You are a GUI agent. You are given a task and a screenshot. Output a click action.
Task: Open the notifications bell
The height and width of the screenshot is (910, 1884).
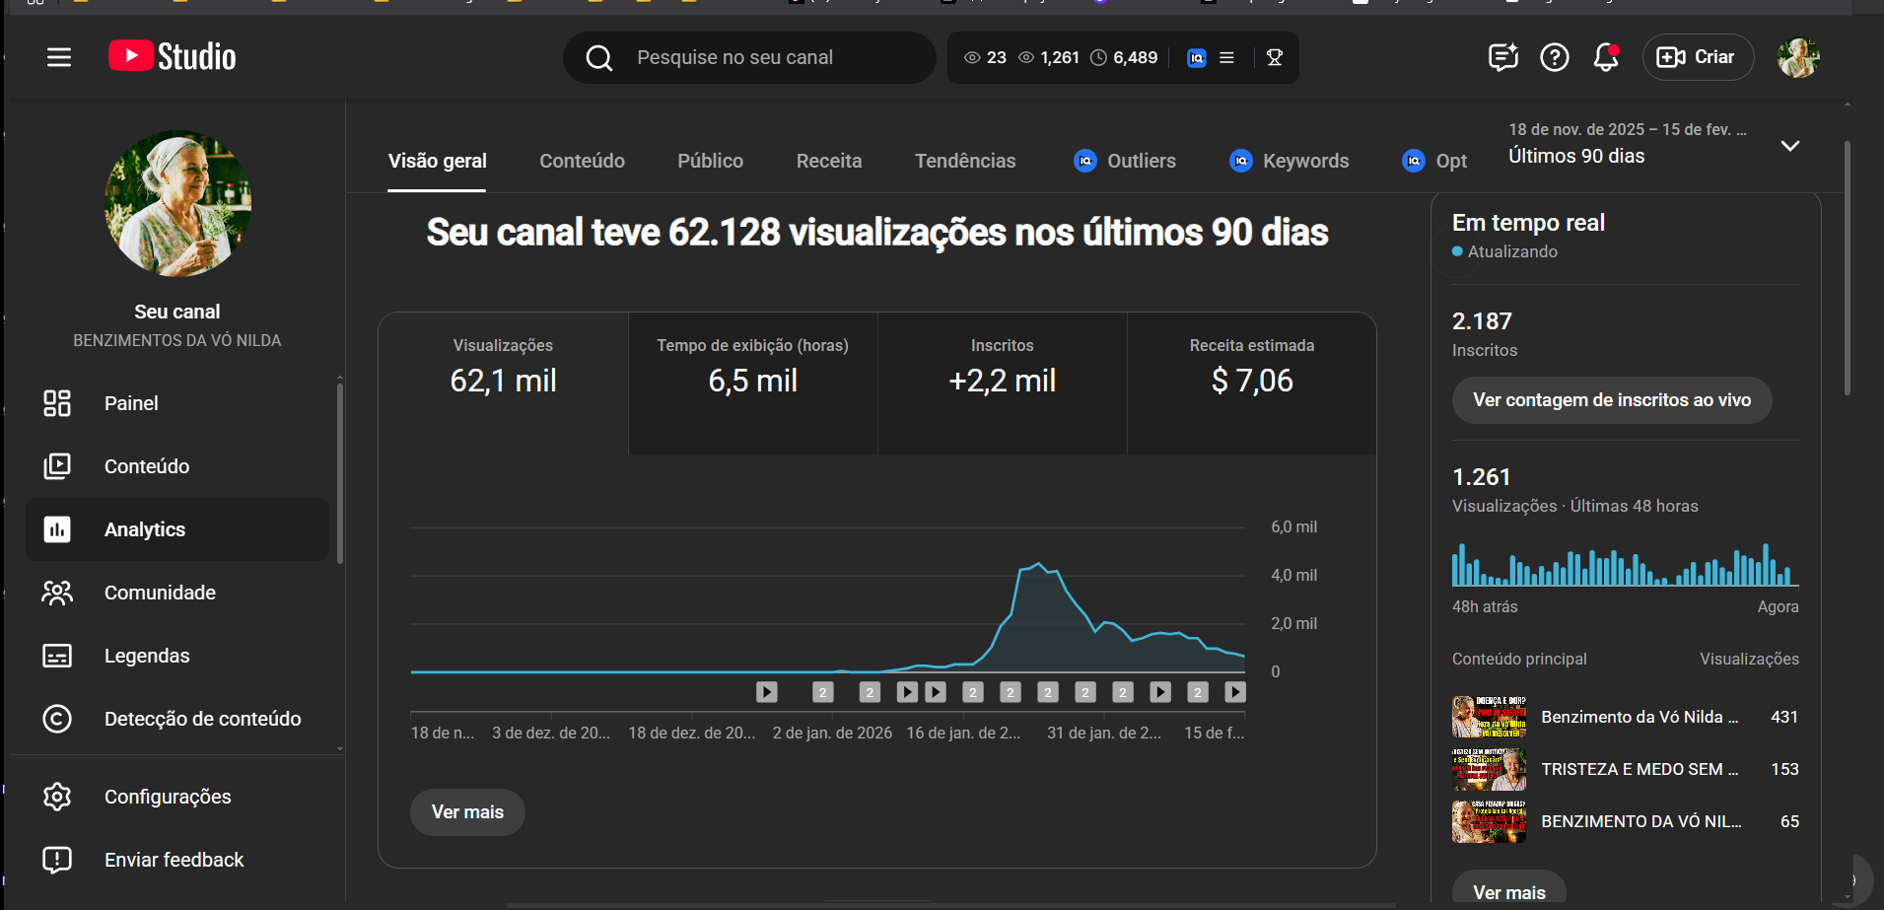1606,57
